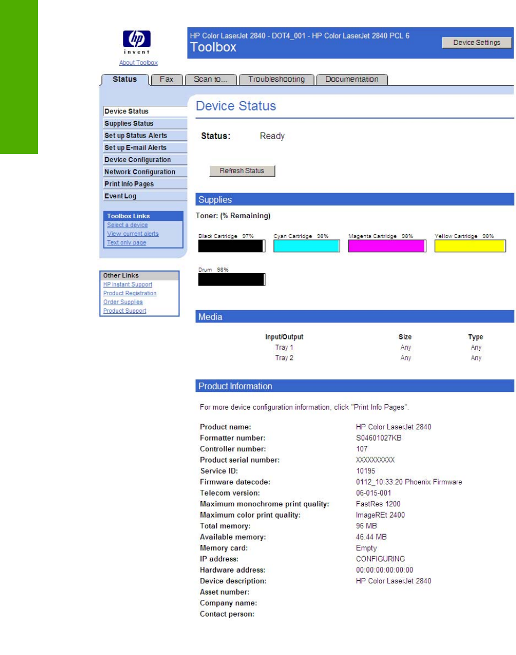Click the Cyan Cartridge level bar
Viewport: 516px width, 655px height.
(307, 246)
